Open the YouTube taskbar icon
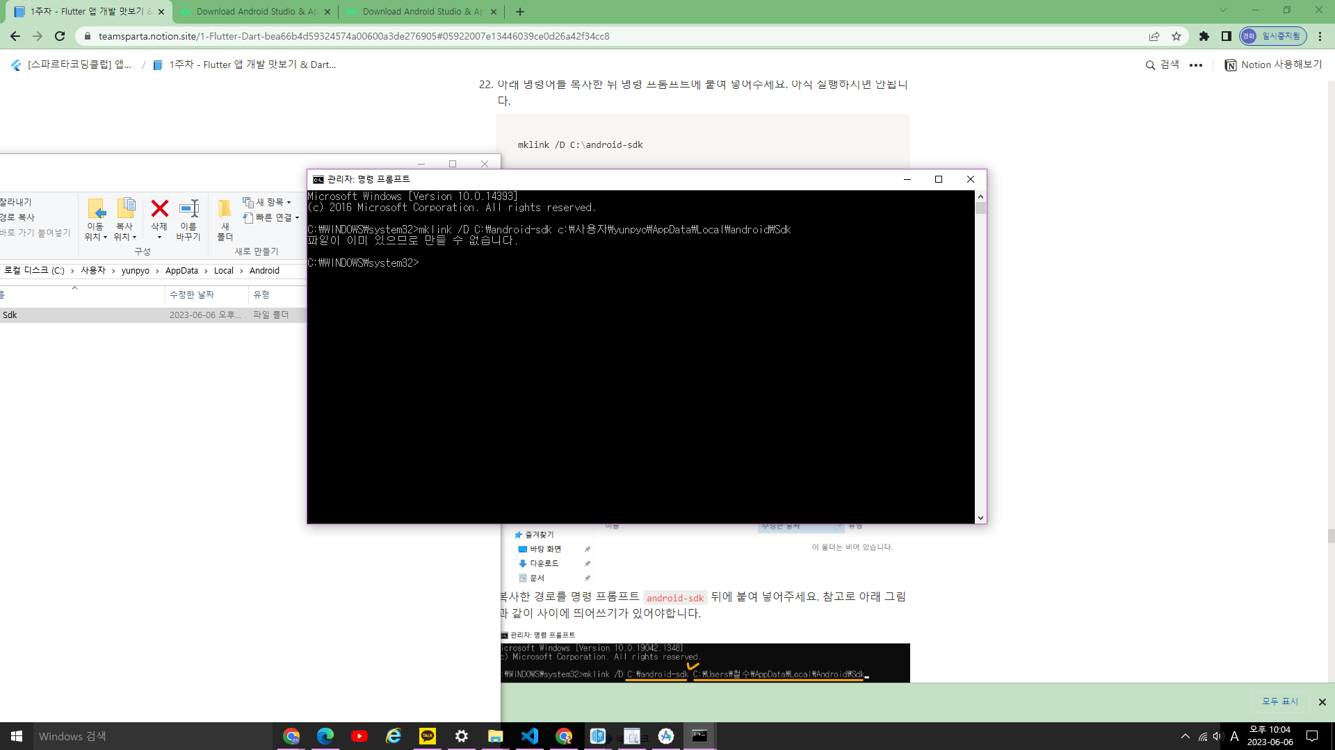 [x=359, y=736]
